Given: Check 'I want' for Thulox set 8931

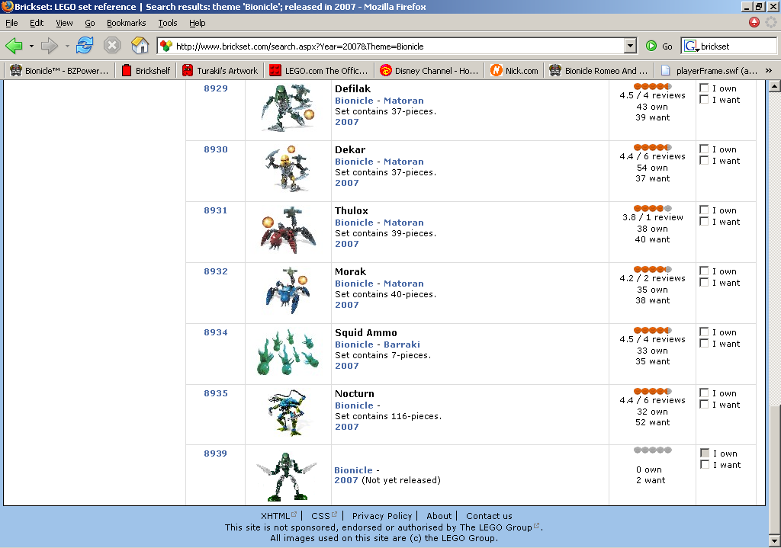Looking at the screenshot, I should 703,221.
